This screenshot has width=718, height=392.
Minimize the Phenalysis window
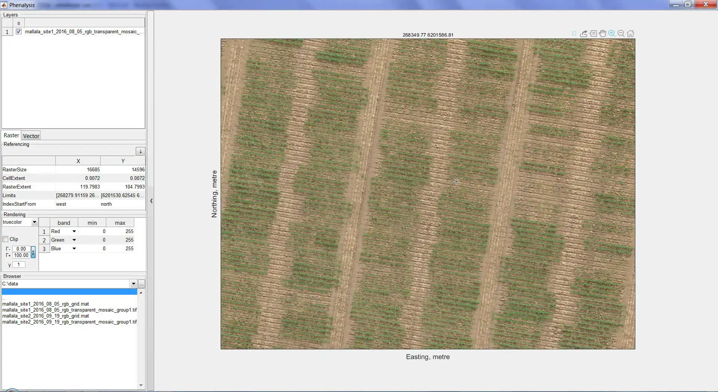click(x=676, y=4)
